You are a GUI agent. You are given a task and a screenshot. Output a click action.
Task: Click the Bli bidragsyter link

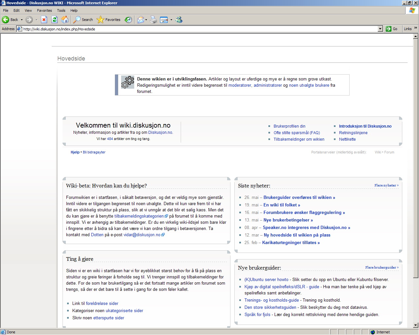pyautogui.click(x=94, y=152)
